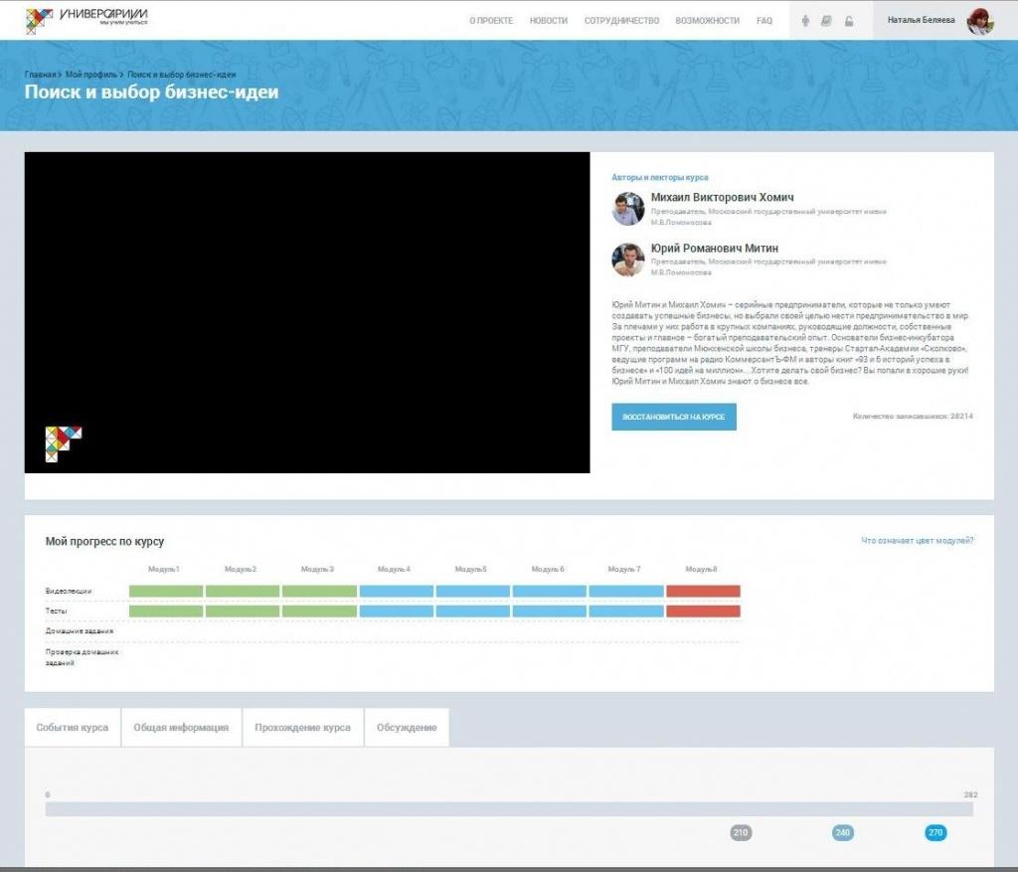Click the red Модуль 8 Видеолекции bar

(x=703, y=592)
